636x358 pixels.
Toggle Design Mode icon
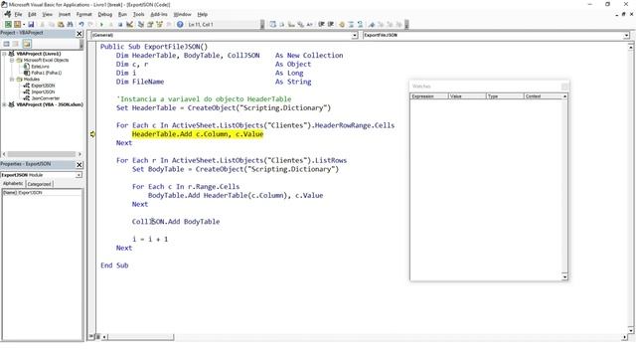[129, 24]
